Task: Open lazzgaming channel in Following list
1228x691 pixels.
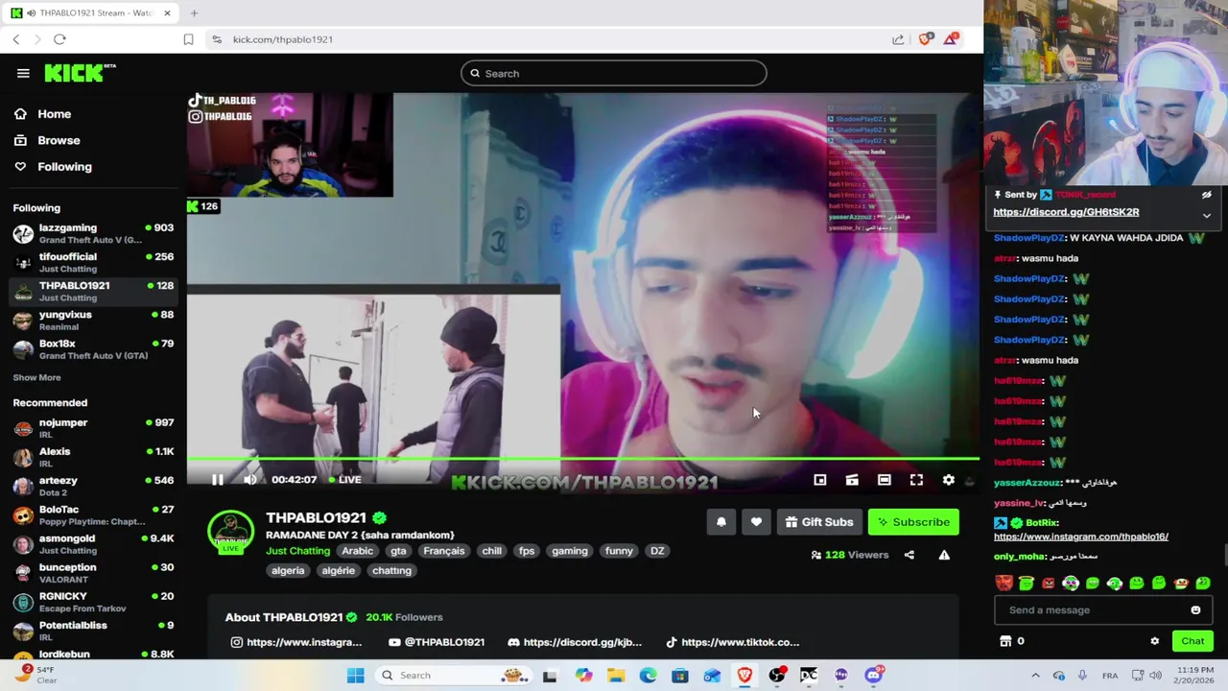Action: point(93,233)
